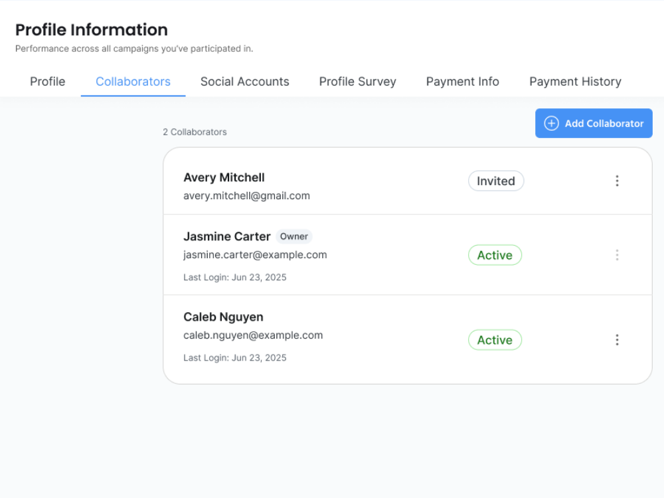Click the three-dot menu beside Jasmine Carter
Viewport: 664px width, 498px height.
pyautogui.click(x=617, y=255)
